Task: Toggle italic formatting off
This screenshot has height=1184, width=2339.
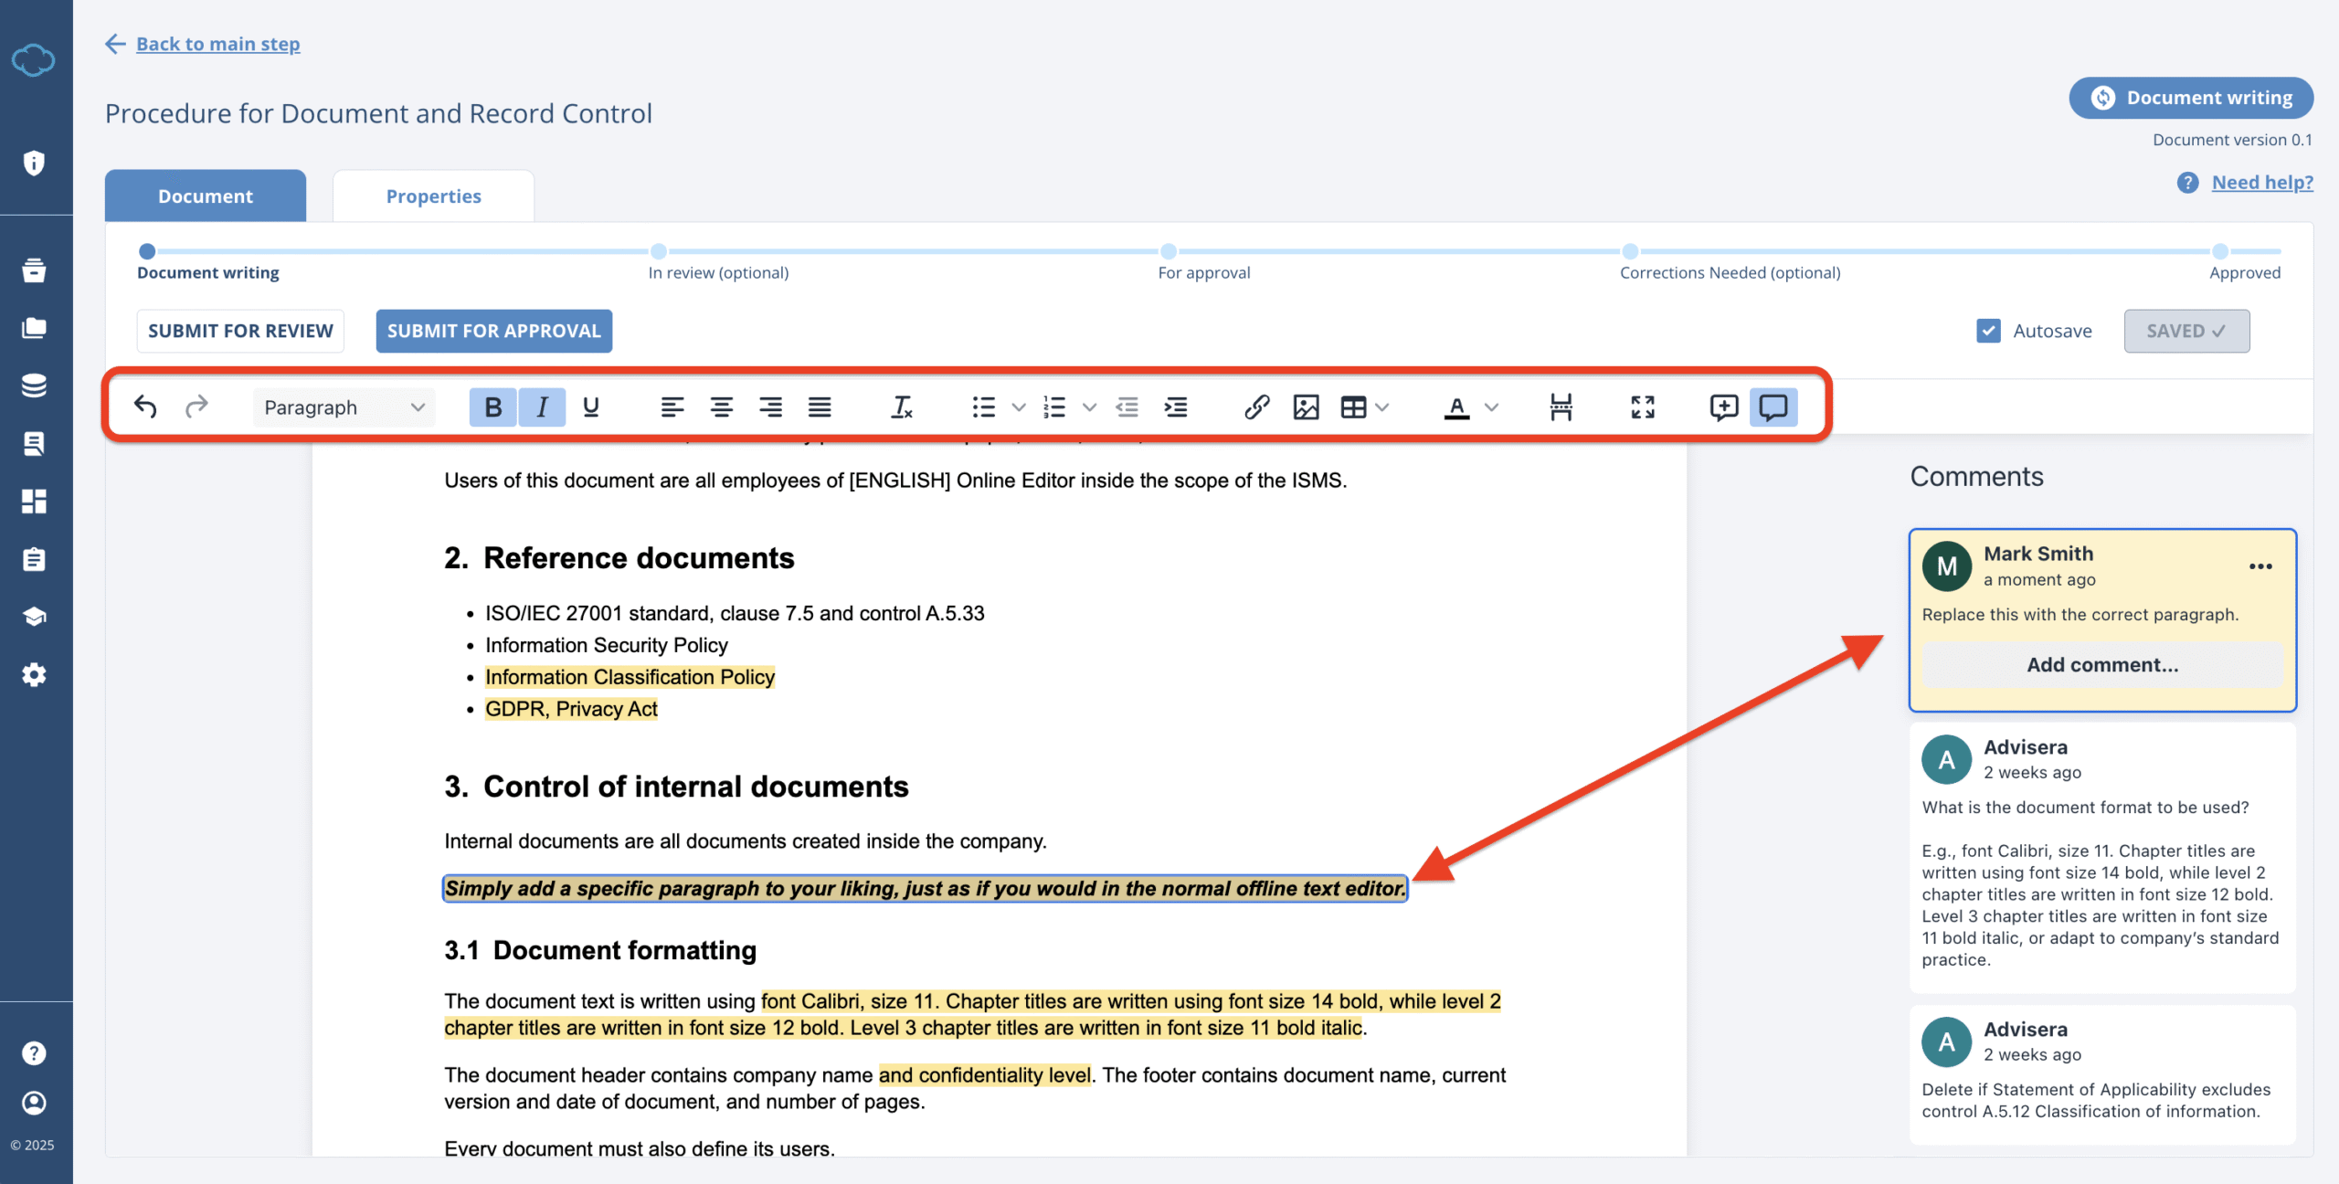Action: coord(542,407)
